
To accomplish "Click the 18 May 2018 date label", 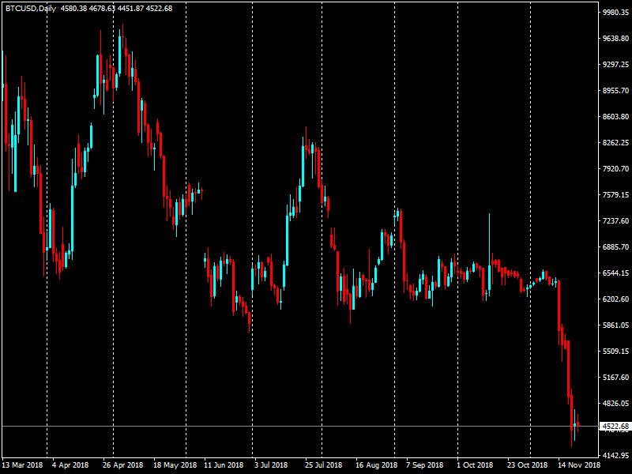I will click(x=175, y=465).
